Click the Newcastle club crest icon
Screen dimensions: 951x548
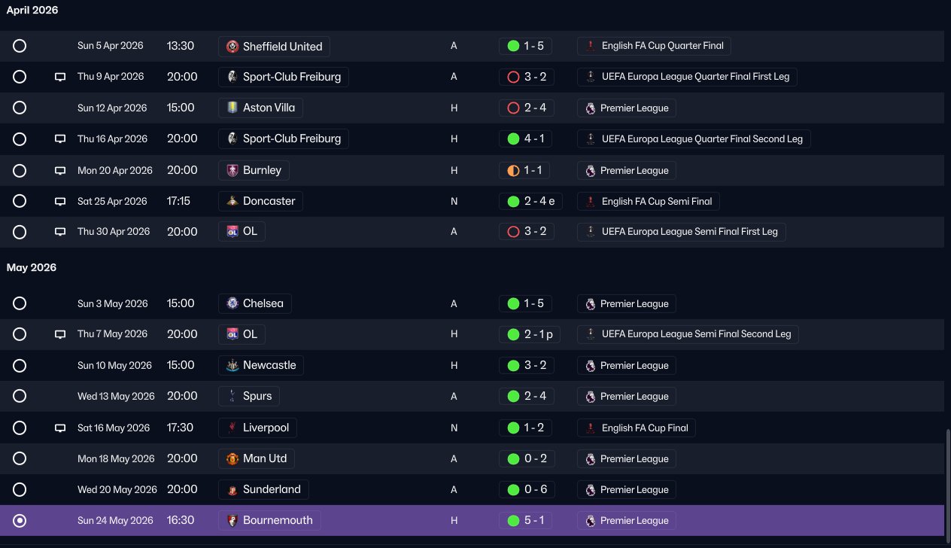click(x=232, y=366)
